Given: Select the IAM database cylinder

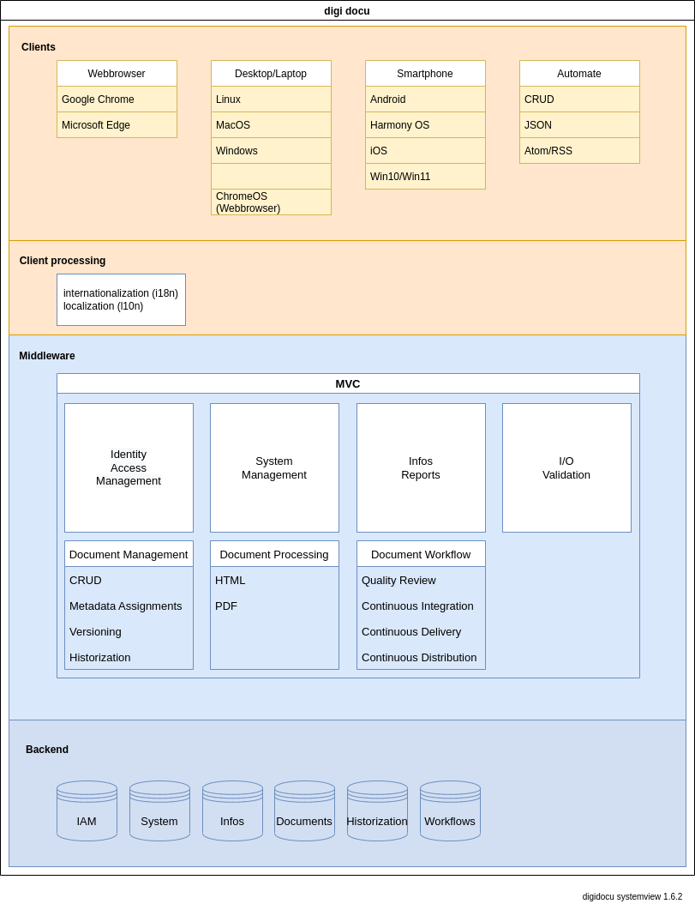Looking at the screenshot, I should (x=87, y=811).
